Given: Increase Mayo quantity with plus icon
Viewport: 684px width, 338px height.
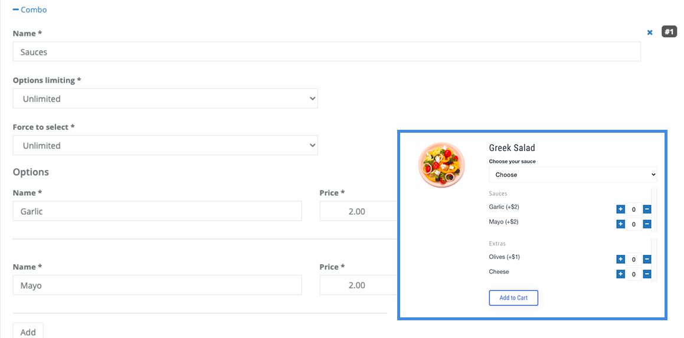Looking at the screenshot, I should tap(620, 224).
